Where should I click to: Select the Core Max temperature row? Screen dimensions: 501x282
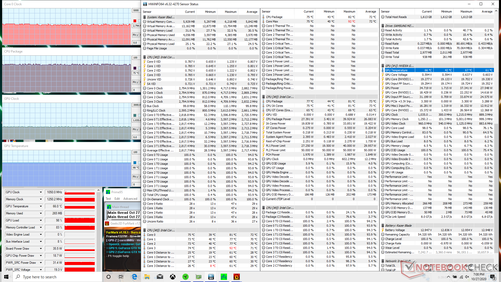319,21
